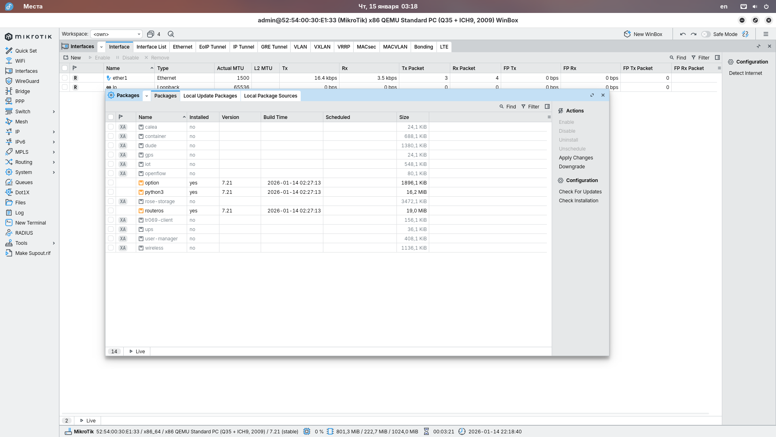
Task: Click Check For Updates
Action: tap(580, 191)
